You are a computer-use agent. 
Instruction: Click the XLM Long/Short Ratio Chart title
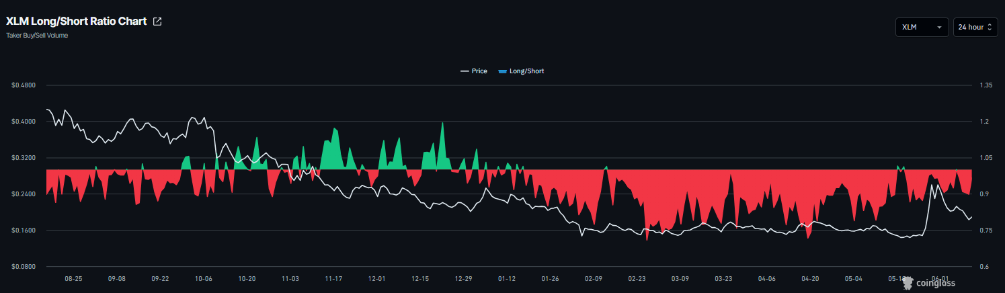(76, 22)
